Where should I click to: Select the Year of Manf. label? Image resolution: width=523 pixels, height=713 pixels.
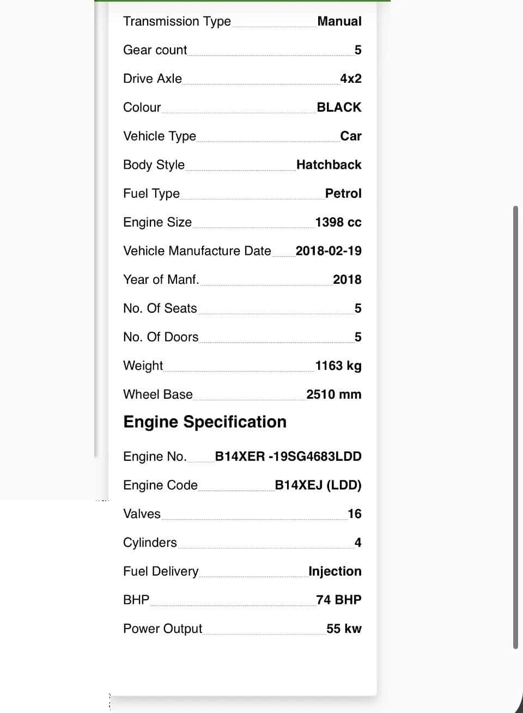(161, 279)
